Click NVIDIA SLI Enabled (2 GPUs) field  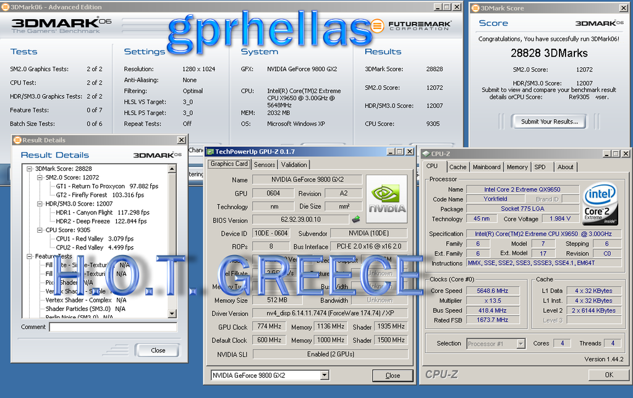click(330, 354)
